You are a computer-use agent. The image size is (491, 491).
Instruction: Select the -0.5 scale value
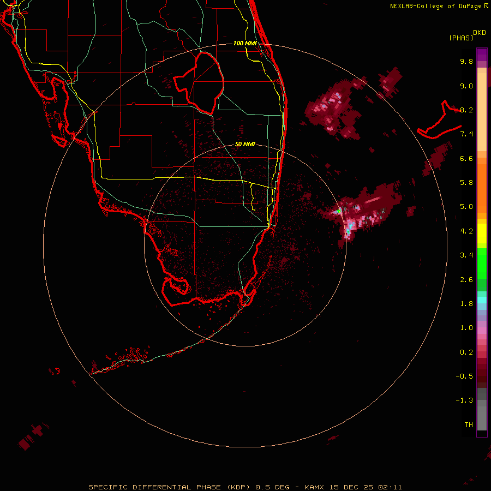[x=464, y=376]
